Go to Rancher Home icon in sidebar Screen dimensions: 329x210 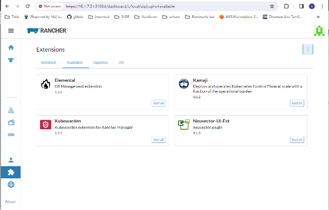pyautogui.click(x=11, y=47)
